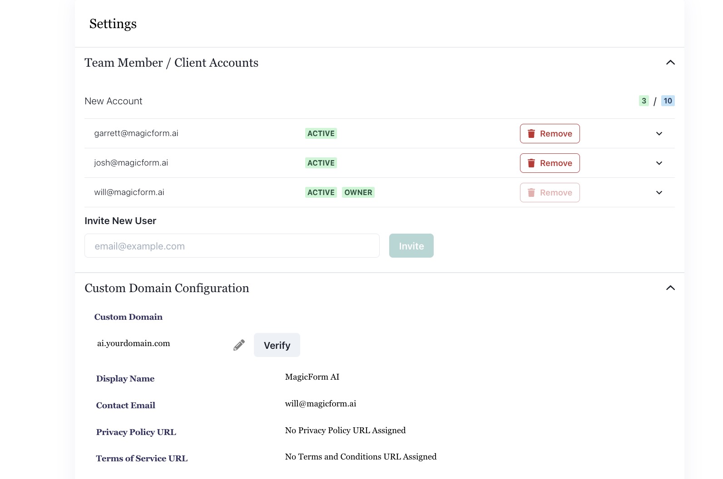Click the used accounts count badge 3

[x=644, y=101]
